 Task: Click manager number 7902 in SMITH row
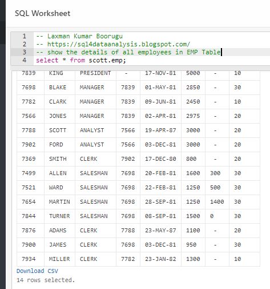[128, 159]
